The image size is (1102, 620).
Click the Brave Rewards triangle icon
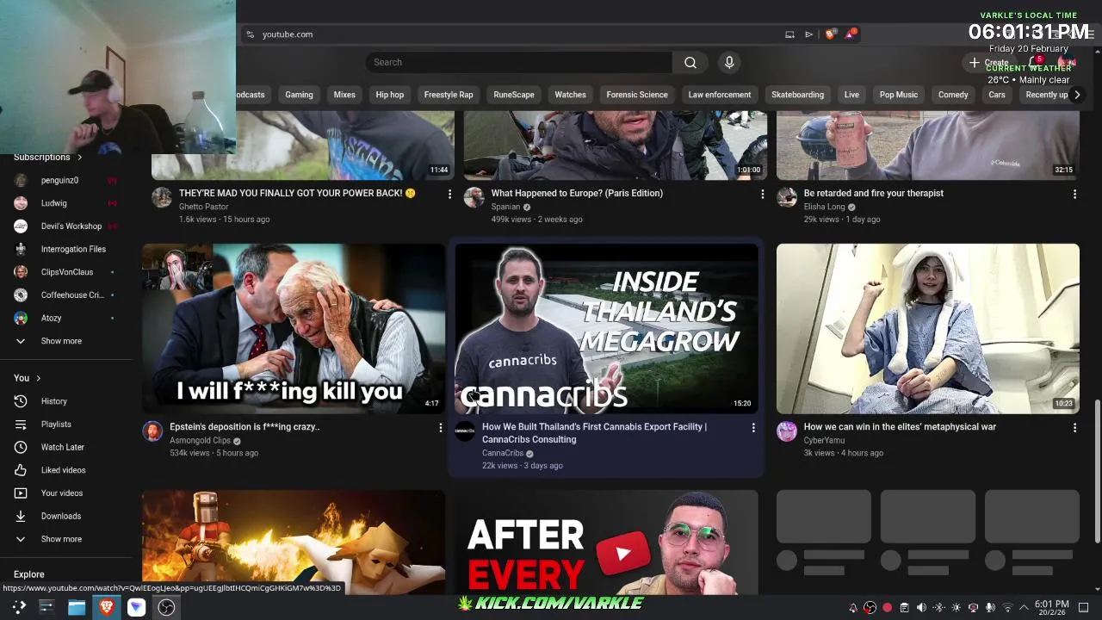point(851,34)
